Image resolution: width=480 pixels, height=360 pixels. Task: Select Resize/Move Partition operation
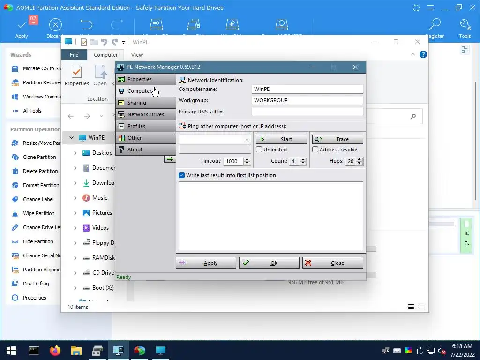36,143
